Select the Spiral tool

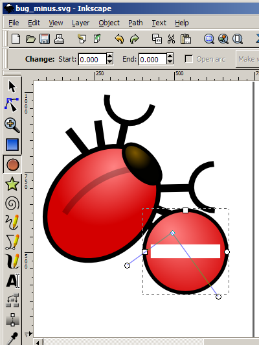coord(12,203)
